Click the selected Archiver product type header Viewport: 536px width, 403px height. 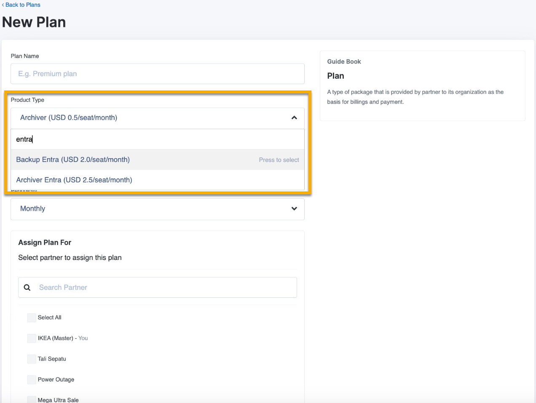pos(69,118)
